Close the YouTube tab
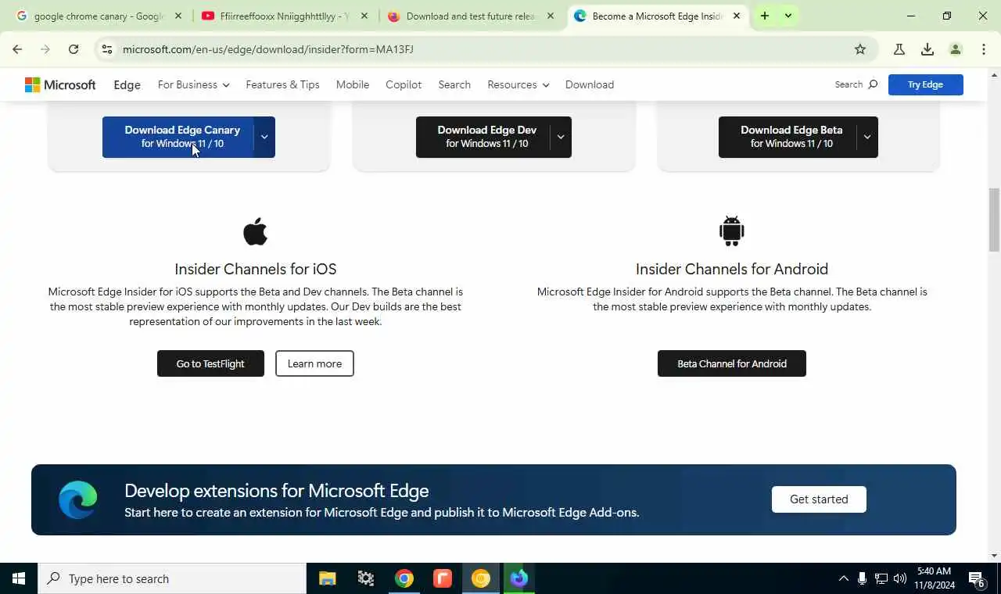Viewport: 1001px width, 594px height. (x=364, y=16)
